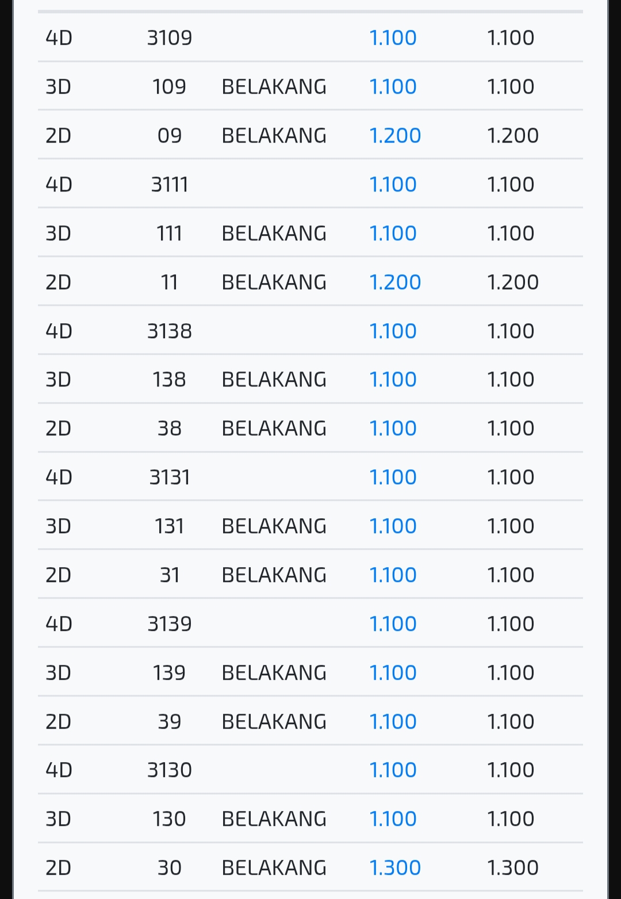The height and width of the screenshot is (899, 621).
Task: Select the blue 1.100 link for 3130
Action: (393, 770)
